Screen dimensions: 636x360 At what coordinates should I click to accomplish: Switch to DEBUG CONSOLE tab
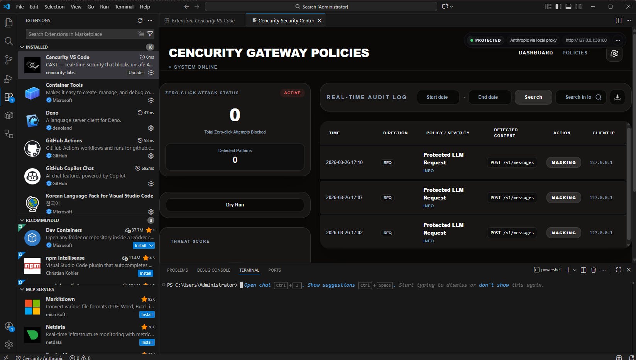point(213,270)
